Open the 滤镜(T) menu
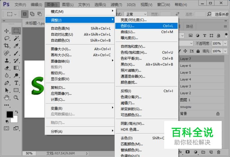Viewport: 230px width, 157px height. click(116, 5)
